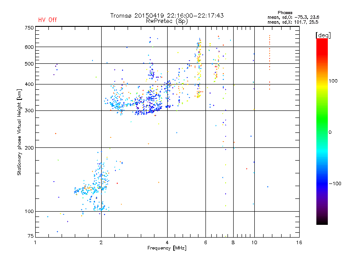Click the x-axis tick label '6'
Viewport: 352px width, 264px height.
point(205,242)
